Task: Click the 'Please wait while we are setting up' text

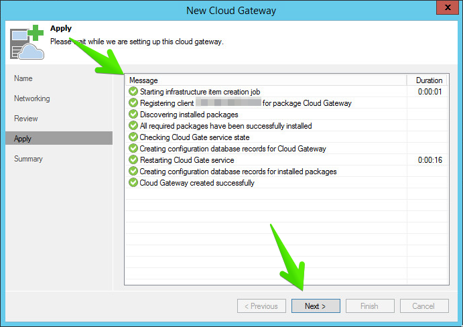Action: pyautogui.click(x=137, y=42)
